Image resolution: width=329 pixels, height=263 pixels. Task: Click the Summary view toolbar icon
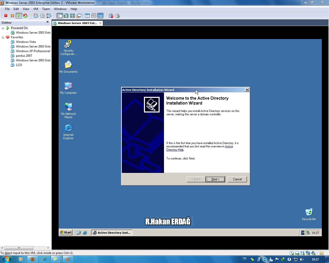[x=87, y=16]
